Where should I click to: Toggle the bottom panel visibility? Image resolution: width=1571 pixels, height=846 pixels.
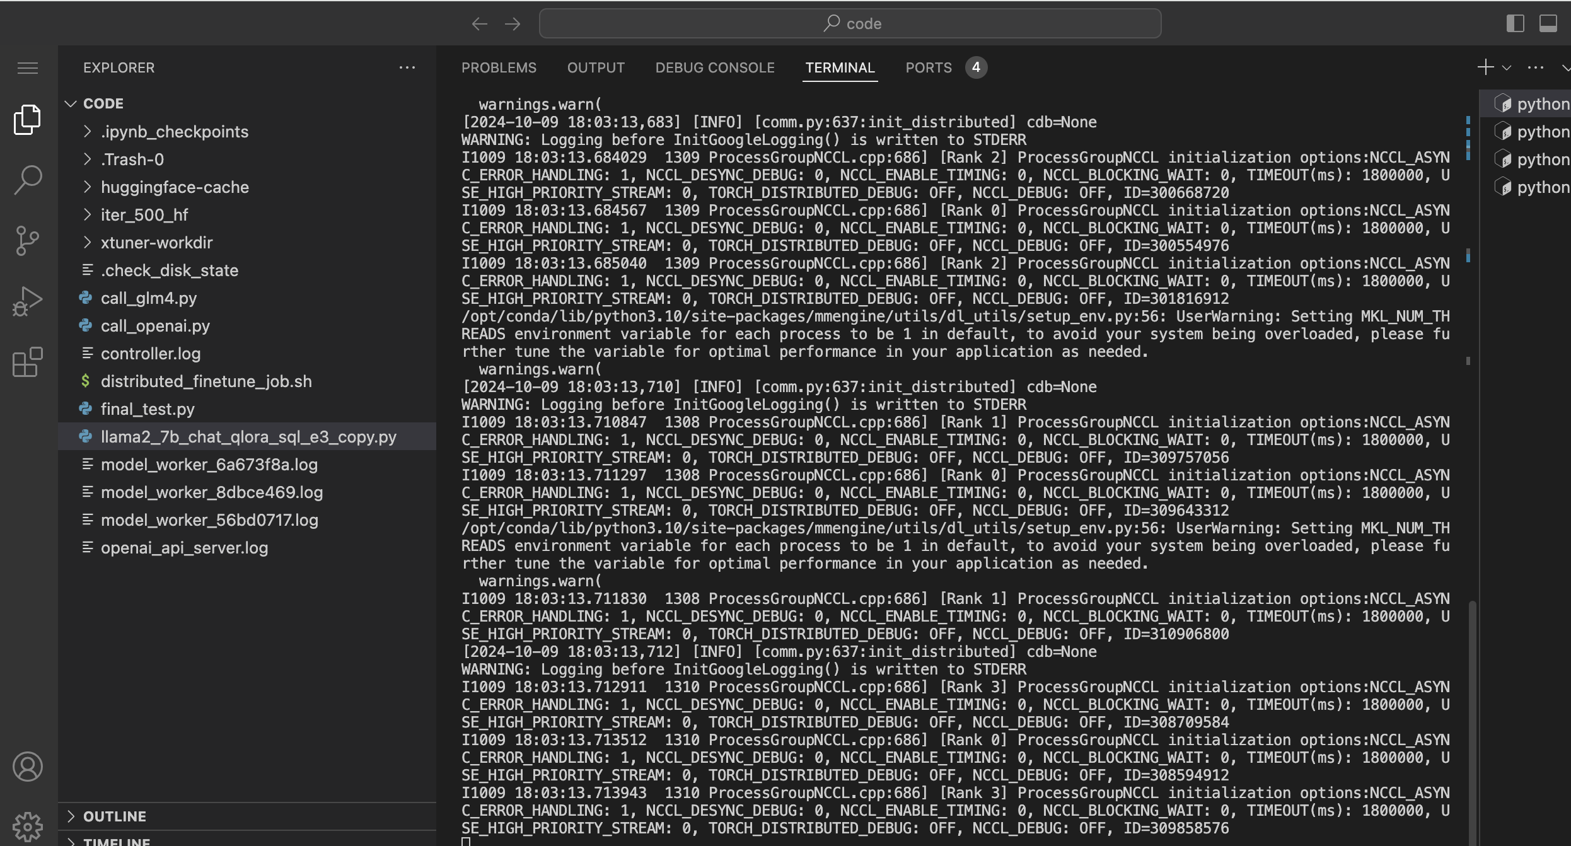click(x=1548, y=23)
